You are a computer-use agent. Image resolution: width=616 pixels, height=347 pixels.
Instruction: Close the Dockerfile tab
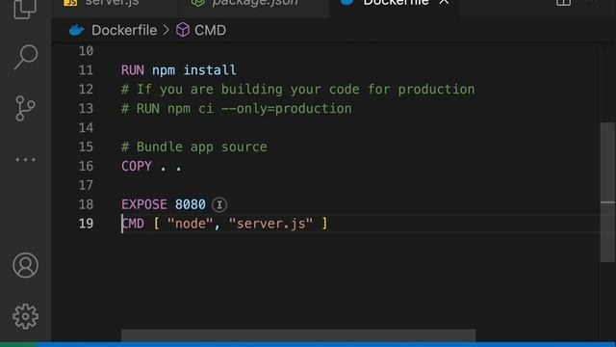coord(444,2)
